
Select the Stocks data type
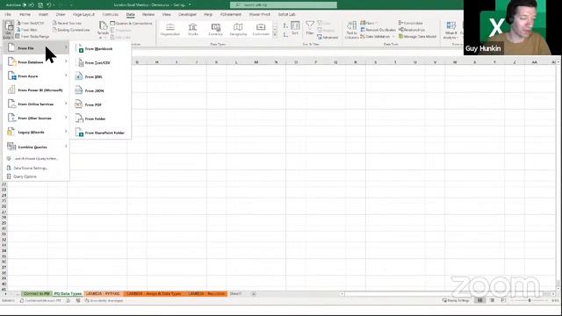[193, 29]
